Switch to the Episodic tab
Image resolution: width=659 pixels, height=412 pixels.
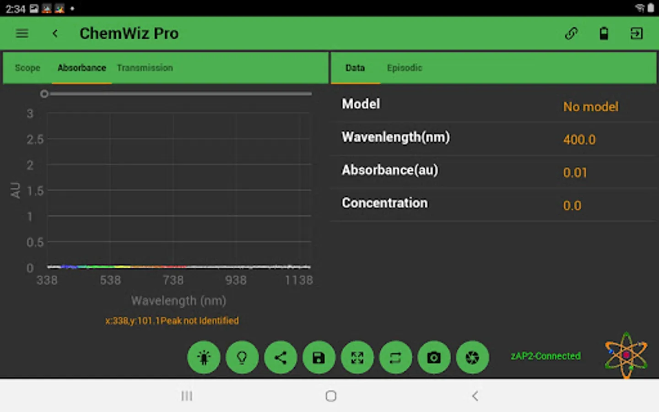click(405, 68)
